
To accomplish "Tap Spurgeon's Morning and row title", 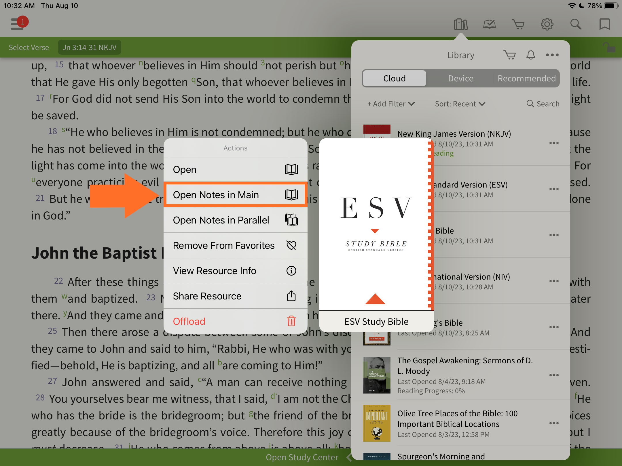I will pos(441,456).
